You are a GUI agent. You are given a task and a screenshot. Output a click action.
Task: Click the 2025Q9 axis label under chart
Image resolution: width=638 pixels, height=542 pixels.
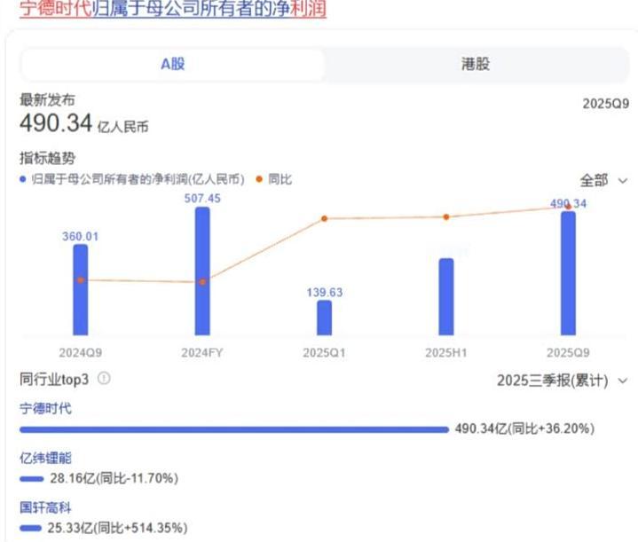[x=568, y=352]
